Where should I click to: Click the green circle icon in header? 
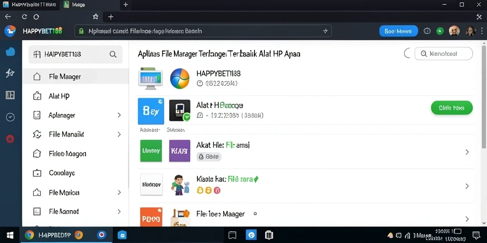(x=440, y=31)
